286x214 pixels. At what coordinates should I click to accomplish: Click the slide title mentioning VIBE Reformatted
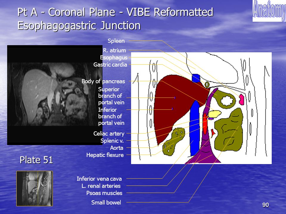click(115, 12)
